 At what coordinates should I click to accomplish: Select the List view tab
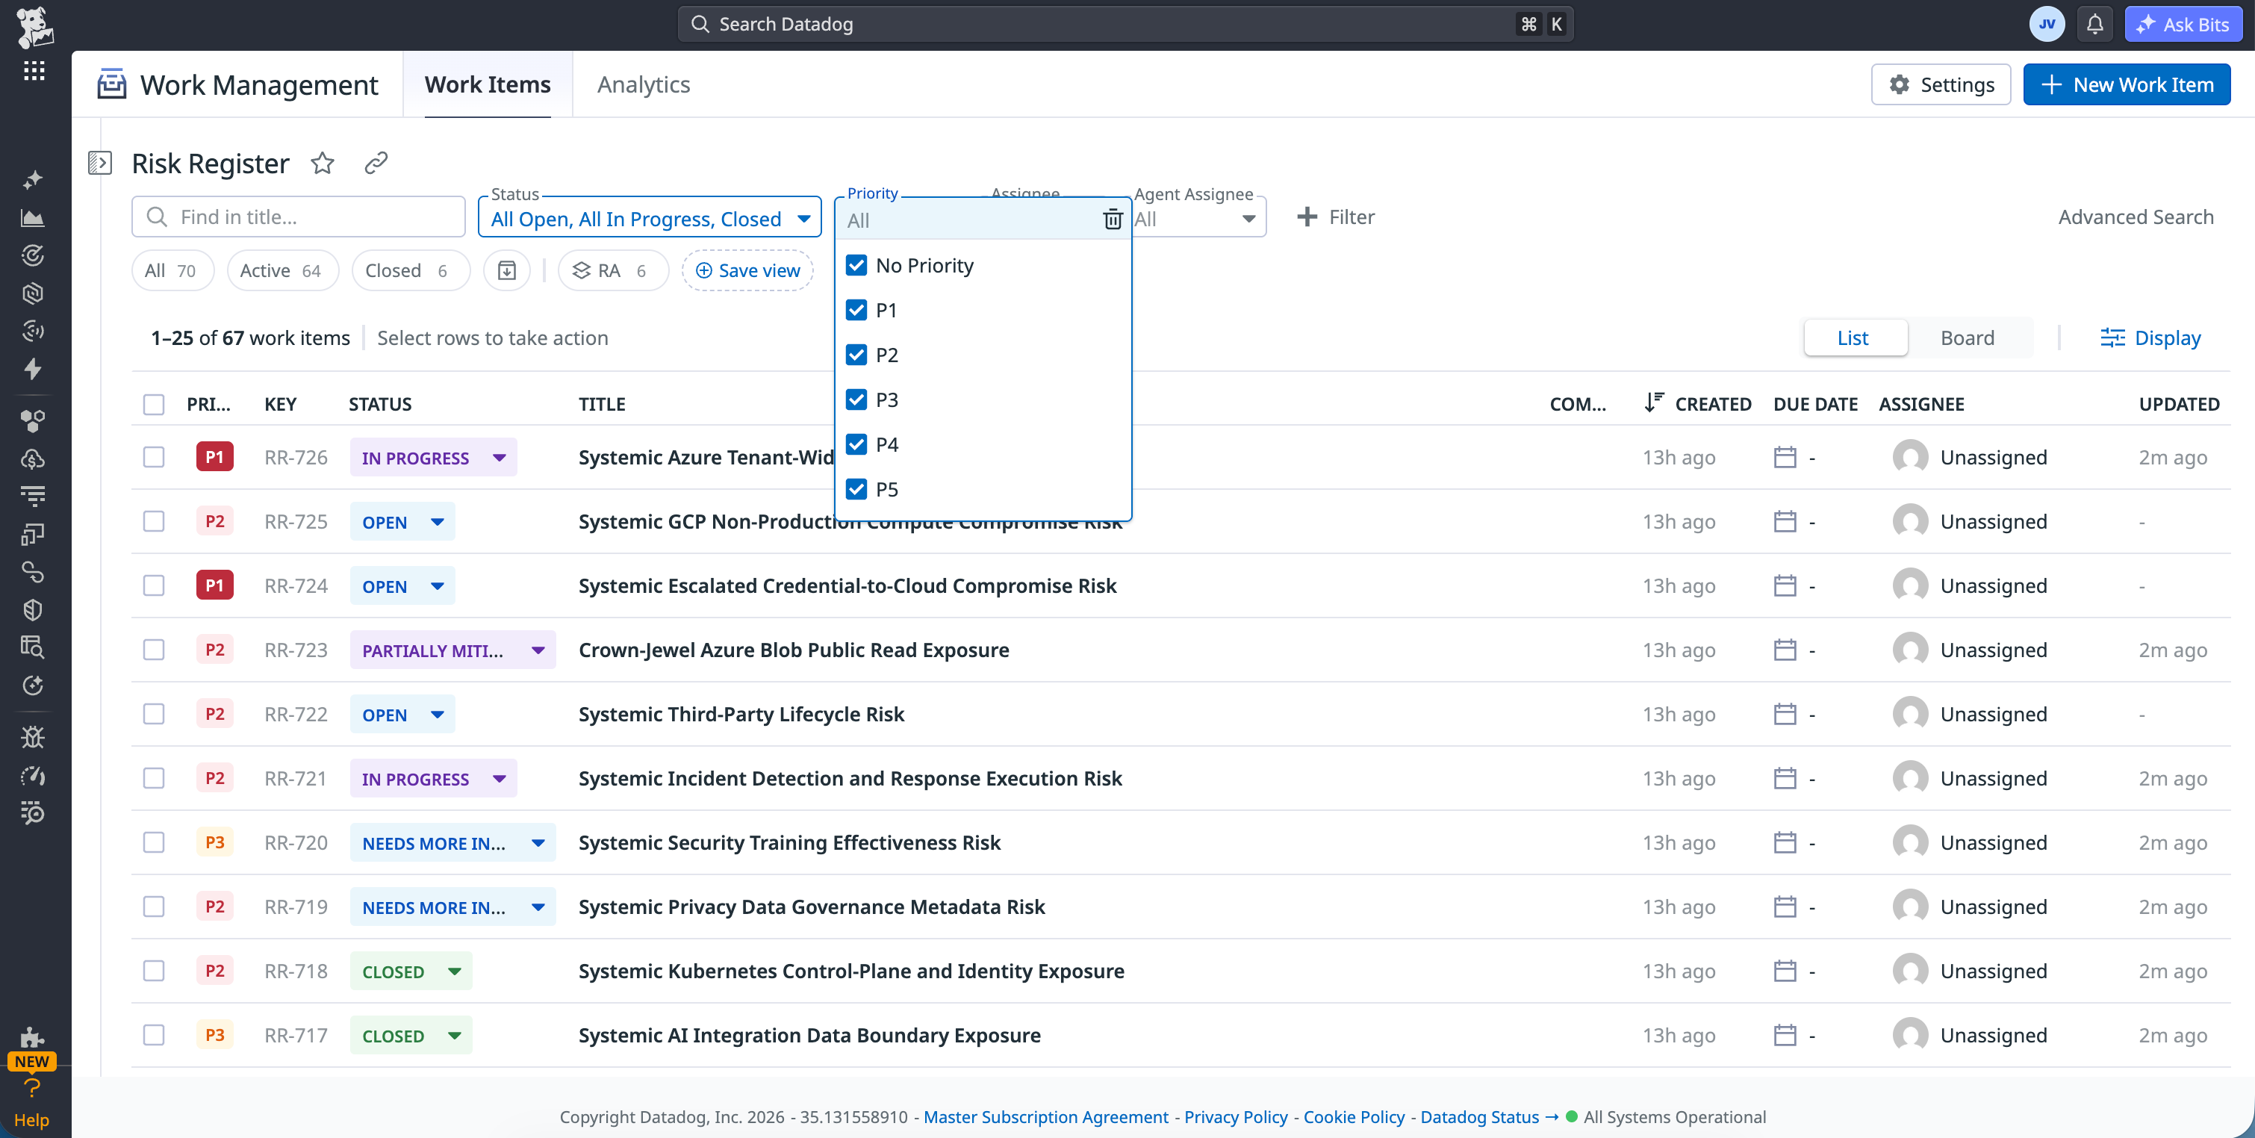point(1854,338)
